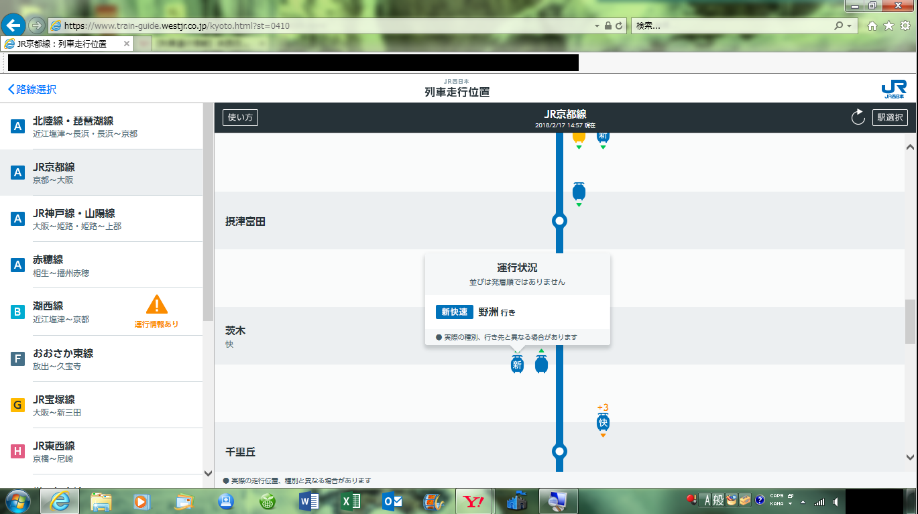Viewport: 918px width, 514px height.
Task: Click the orange warning icon on 湖西線
Action: pos(157,305)
